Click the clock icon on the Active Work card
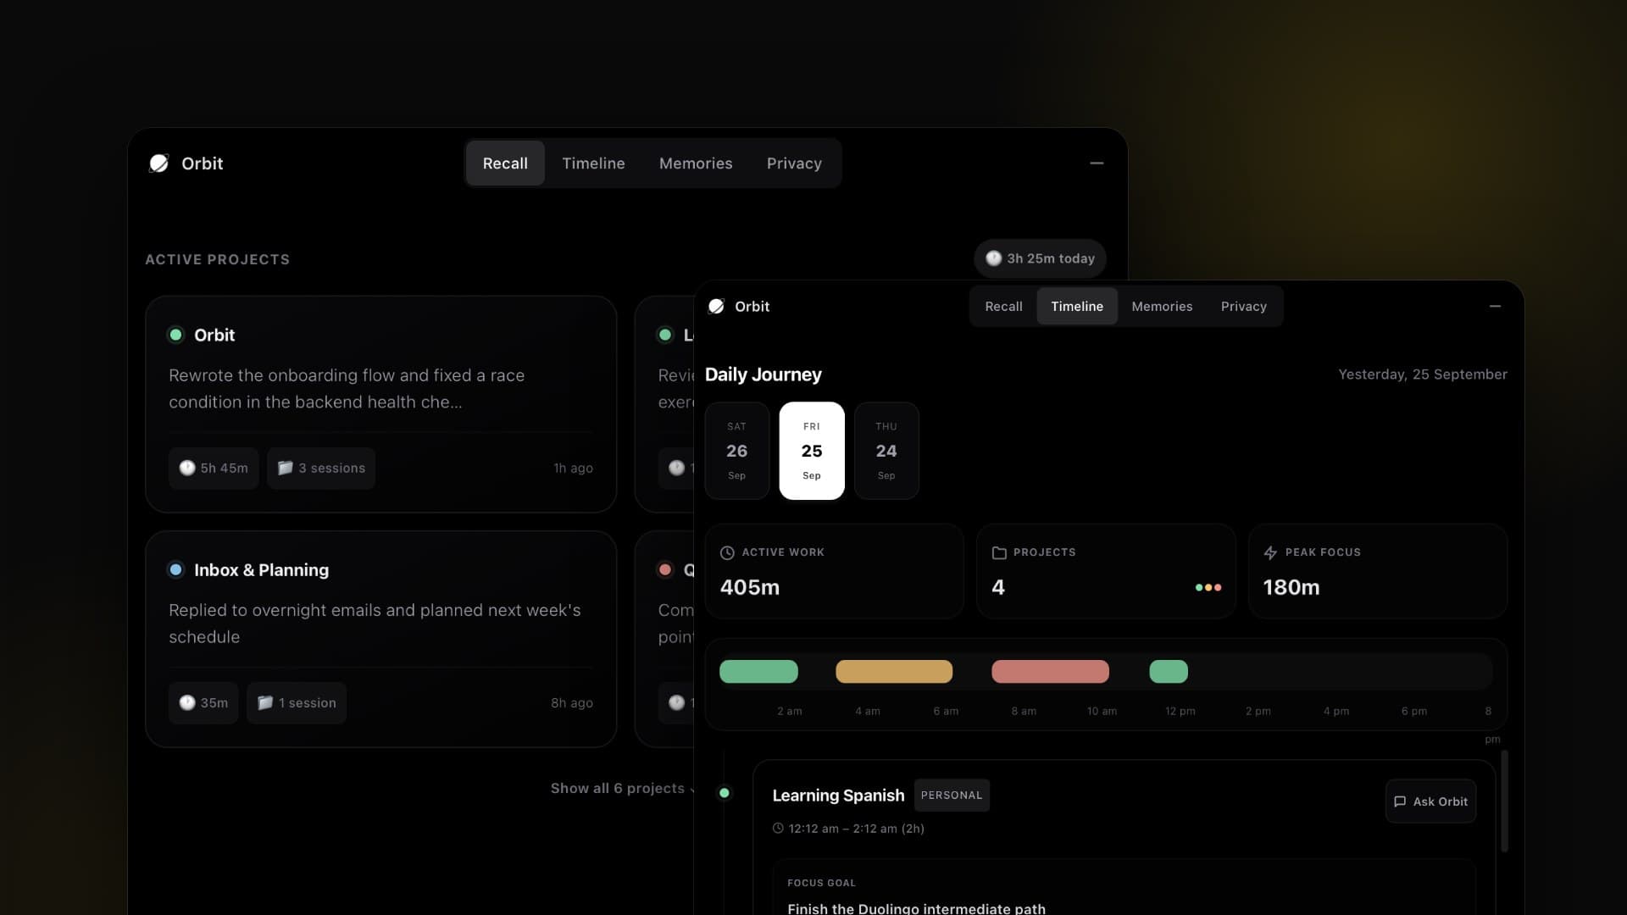Viewport: 1627px width, 915px height. [x=727, y=552]
